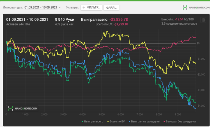210x127 pixels.
Task: Click the -$1,000 y-axis label
Action: tap(201, 59)
